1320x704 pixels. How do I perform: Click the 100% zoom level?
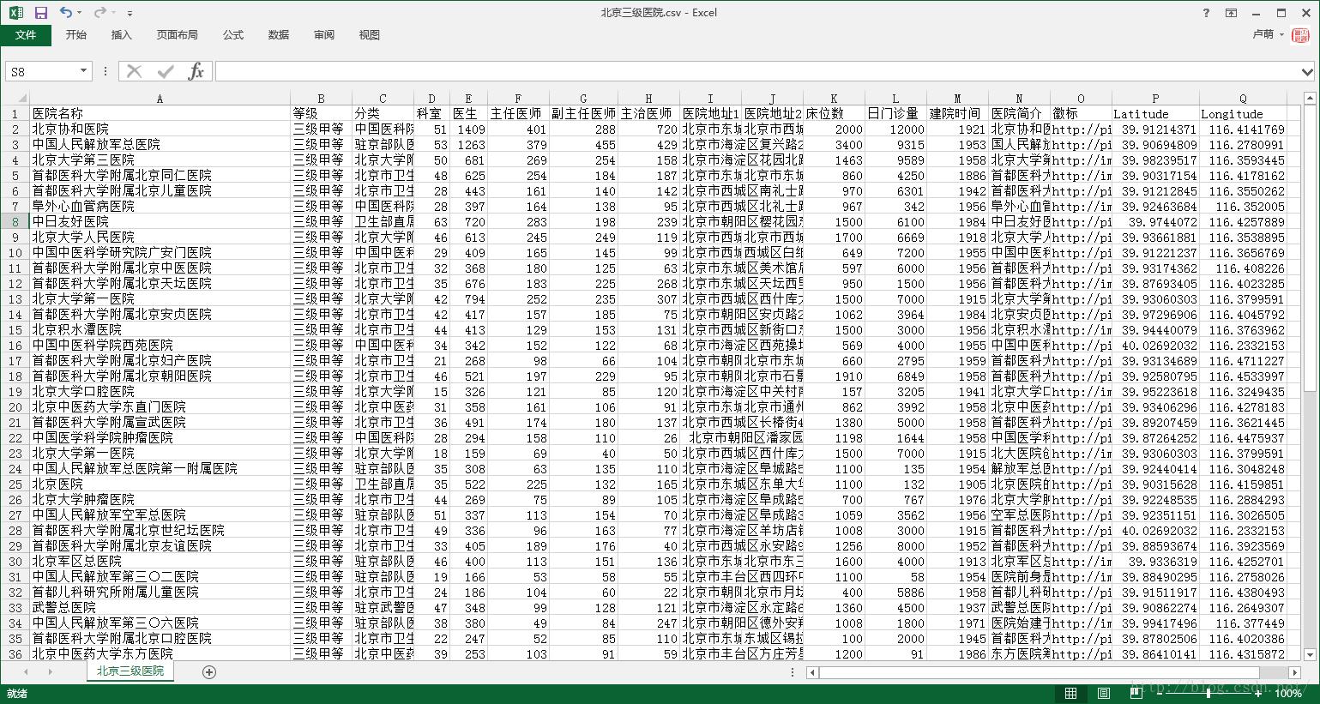[x=1288, y=693]
